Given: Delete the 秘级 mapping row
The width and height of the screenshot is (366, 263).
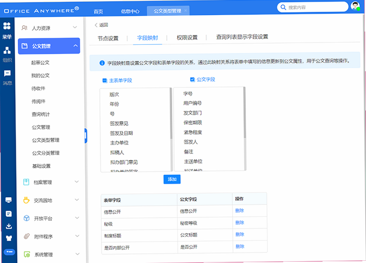Looking at the screenshot, I should coord(240,222).
